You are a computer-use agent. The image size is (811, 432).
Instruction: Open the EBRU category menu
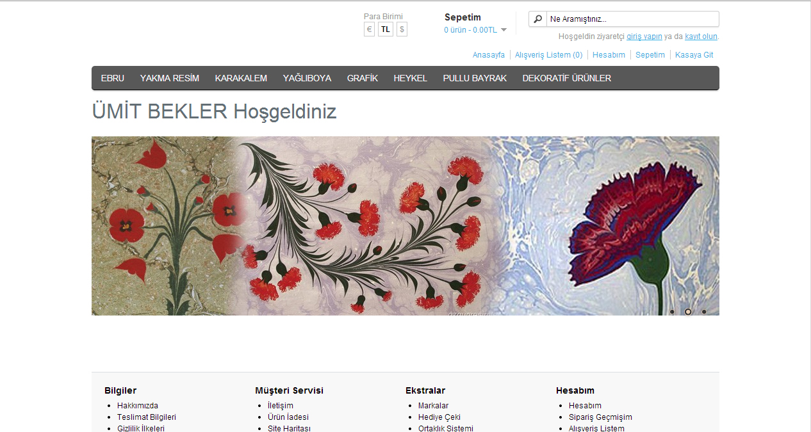click(x=113, y=78)
